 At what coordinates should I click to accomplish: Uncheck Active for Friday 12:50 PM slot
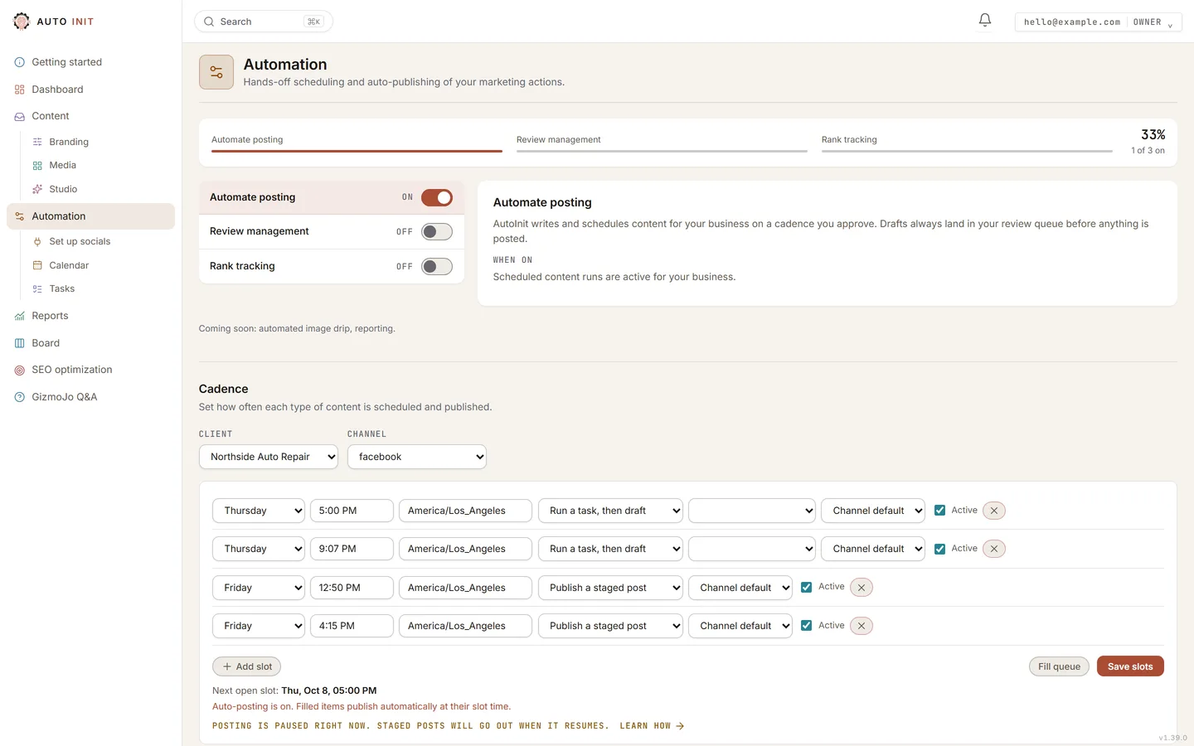[x=807, y=587]
